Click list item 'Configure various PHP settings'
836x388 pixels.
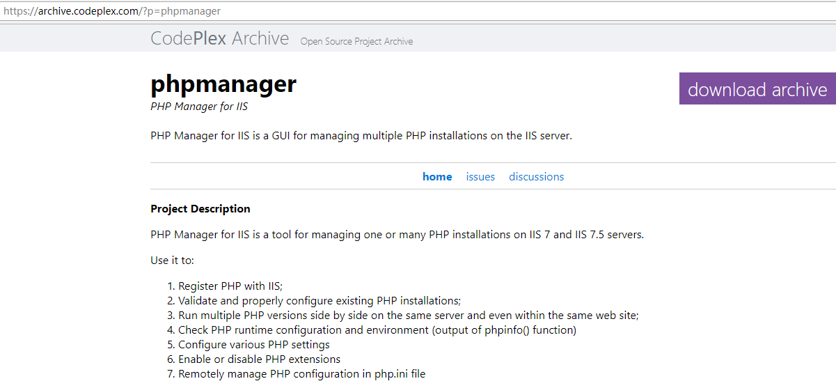[x=254, y=345]
